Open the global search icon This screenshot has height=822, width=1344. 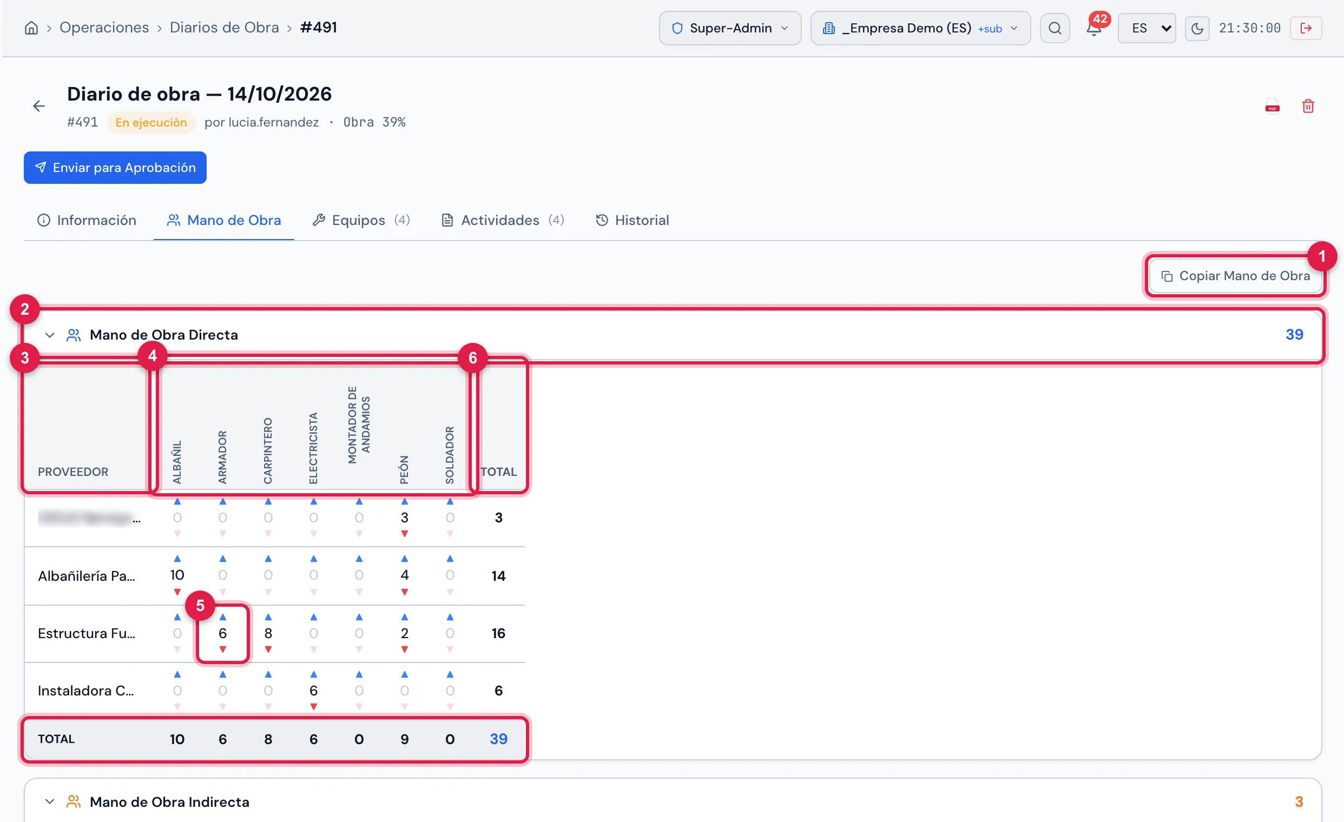coord(1055,28)
